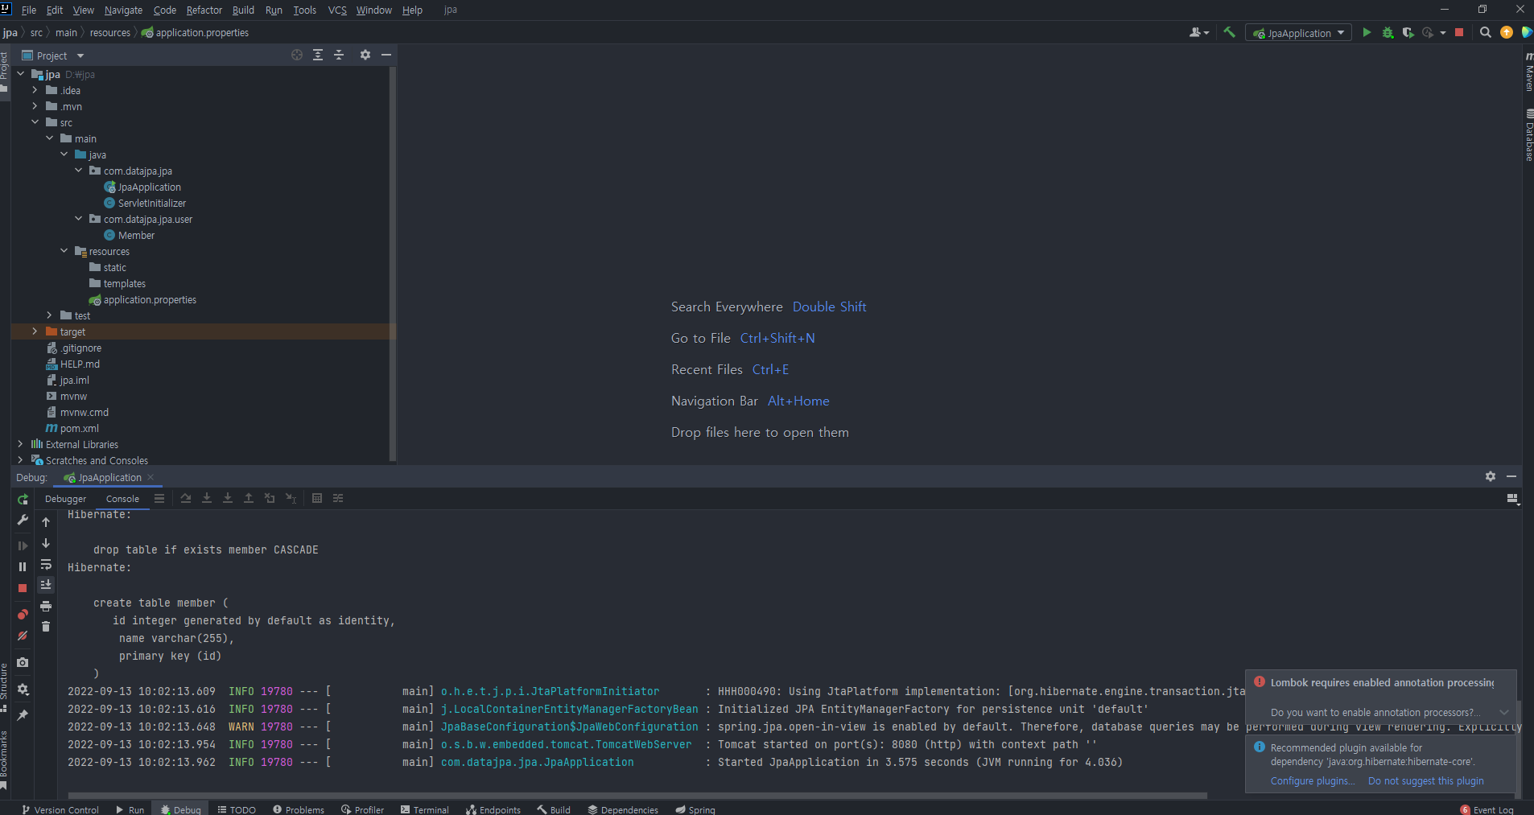1534x815 pixels.
Task: Toggle mute breakpoints
Action: (23, 636)
